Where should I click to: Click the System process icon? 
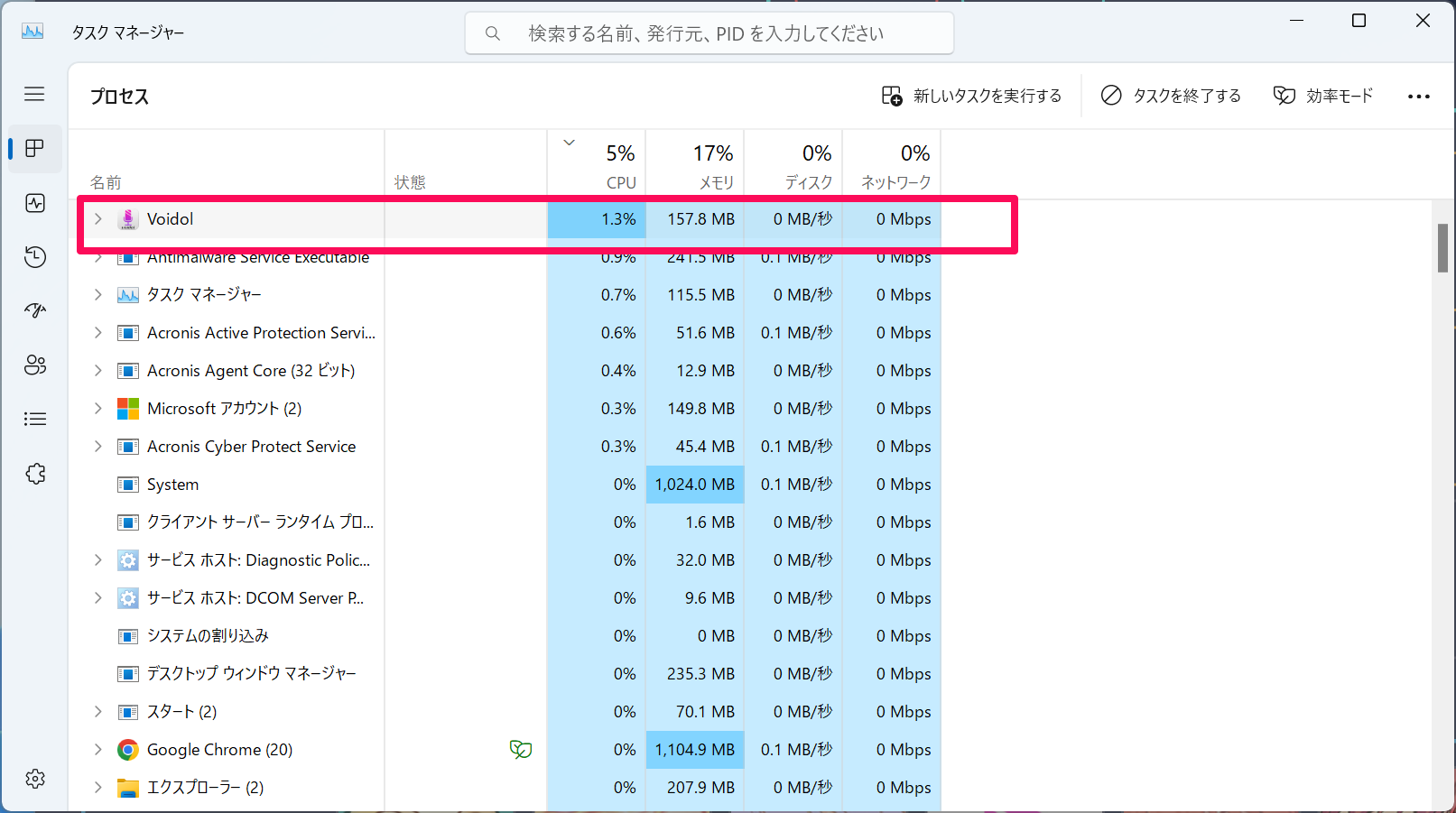click(x=128, y=485)
